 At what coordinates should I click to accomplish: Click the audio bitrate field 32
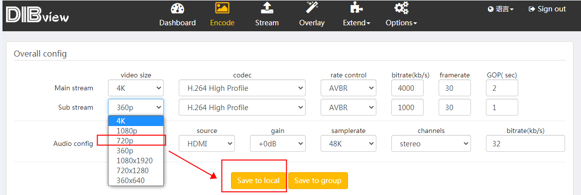click(x=525, y=143)
